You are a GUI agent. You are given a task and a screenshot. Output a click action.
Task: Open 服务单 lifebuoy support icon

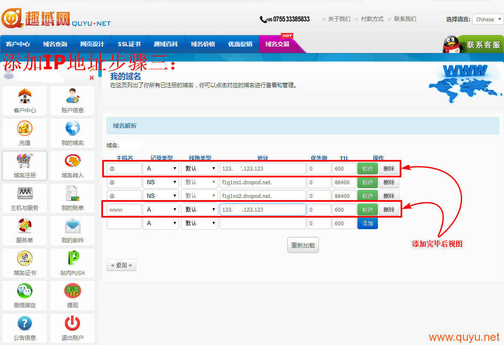point(25,226)
